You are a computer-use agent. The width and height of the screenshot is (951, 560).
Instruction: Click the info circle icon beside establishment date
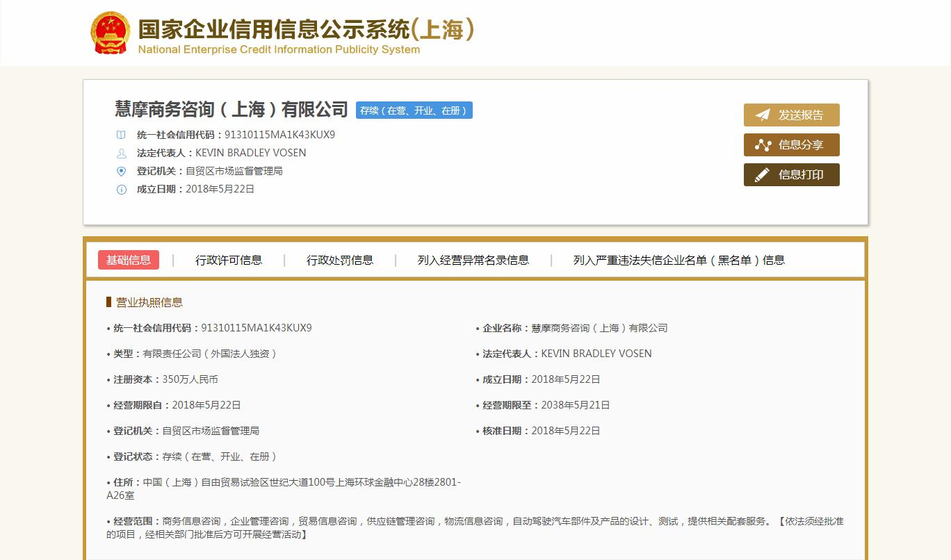tap(122, 189)
